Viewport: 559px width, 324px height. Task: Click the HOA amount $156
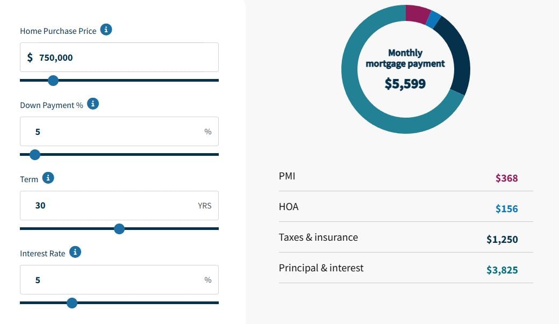(506, 209)
